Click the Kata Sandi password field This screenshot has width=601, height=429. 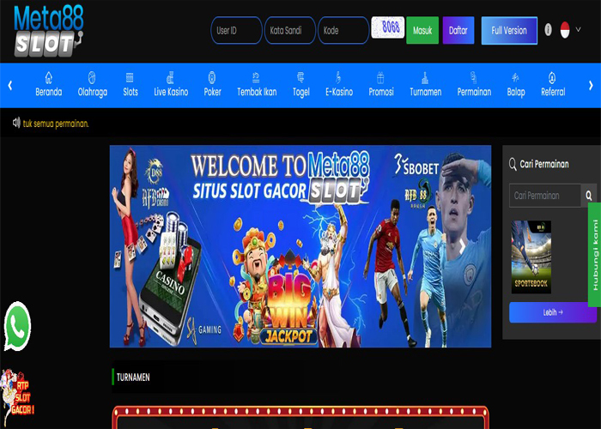(290, 30)
